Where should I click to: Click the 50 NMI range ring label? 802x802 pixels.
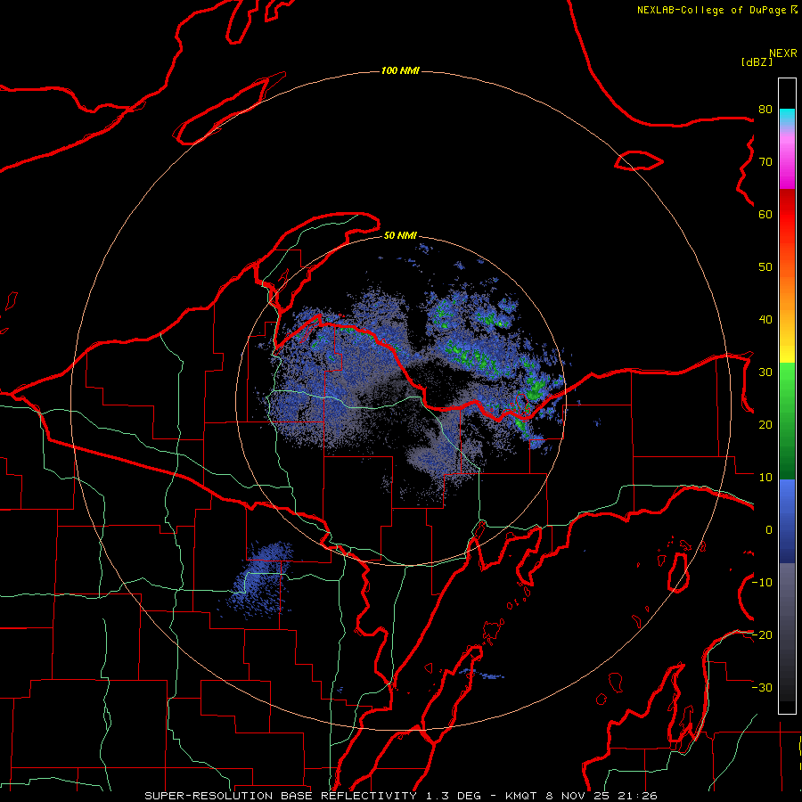click(400, 235)
